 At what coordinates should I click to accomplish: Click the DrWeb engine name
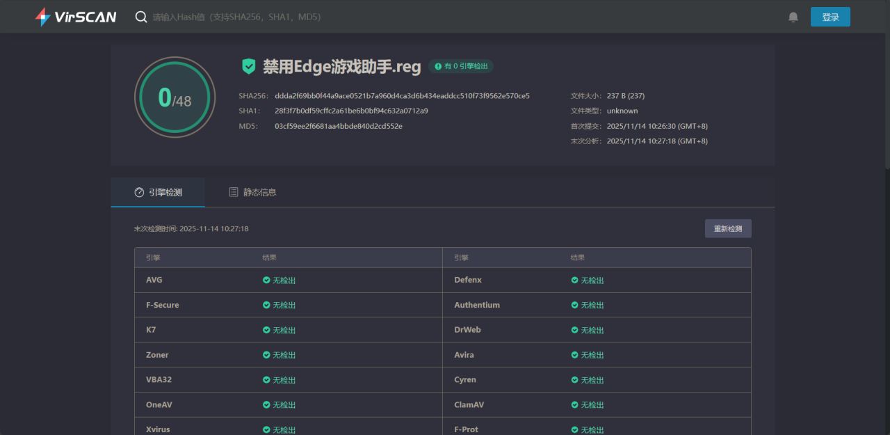[x=467, y=330]
